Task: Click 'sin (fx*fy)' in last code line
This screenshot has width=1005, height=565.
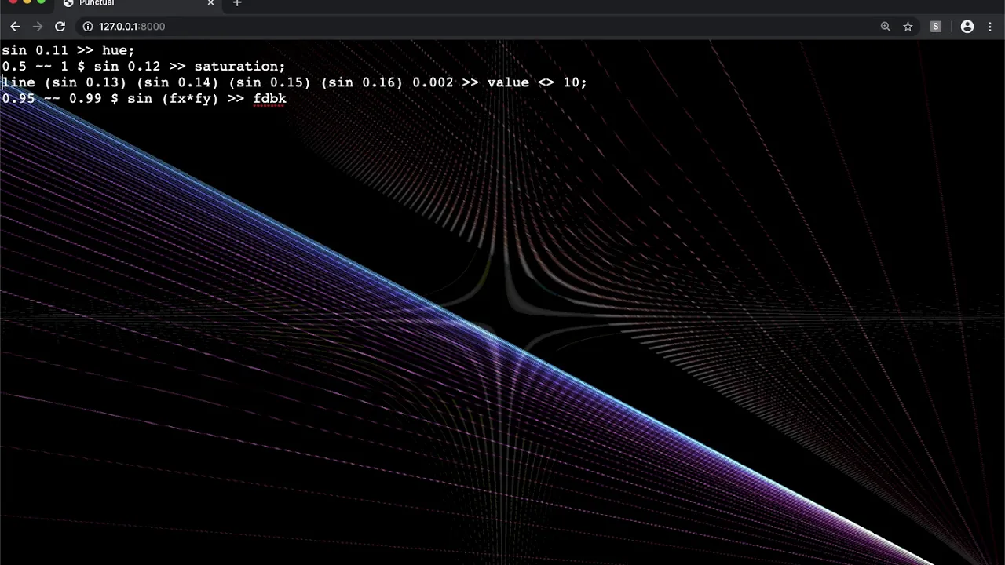Action: pyautogui.click(x=173, y=99)
